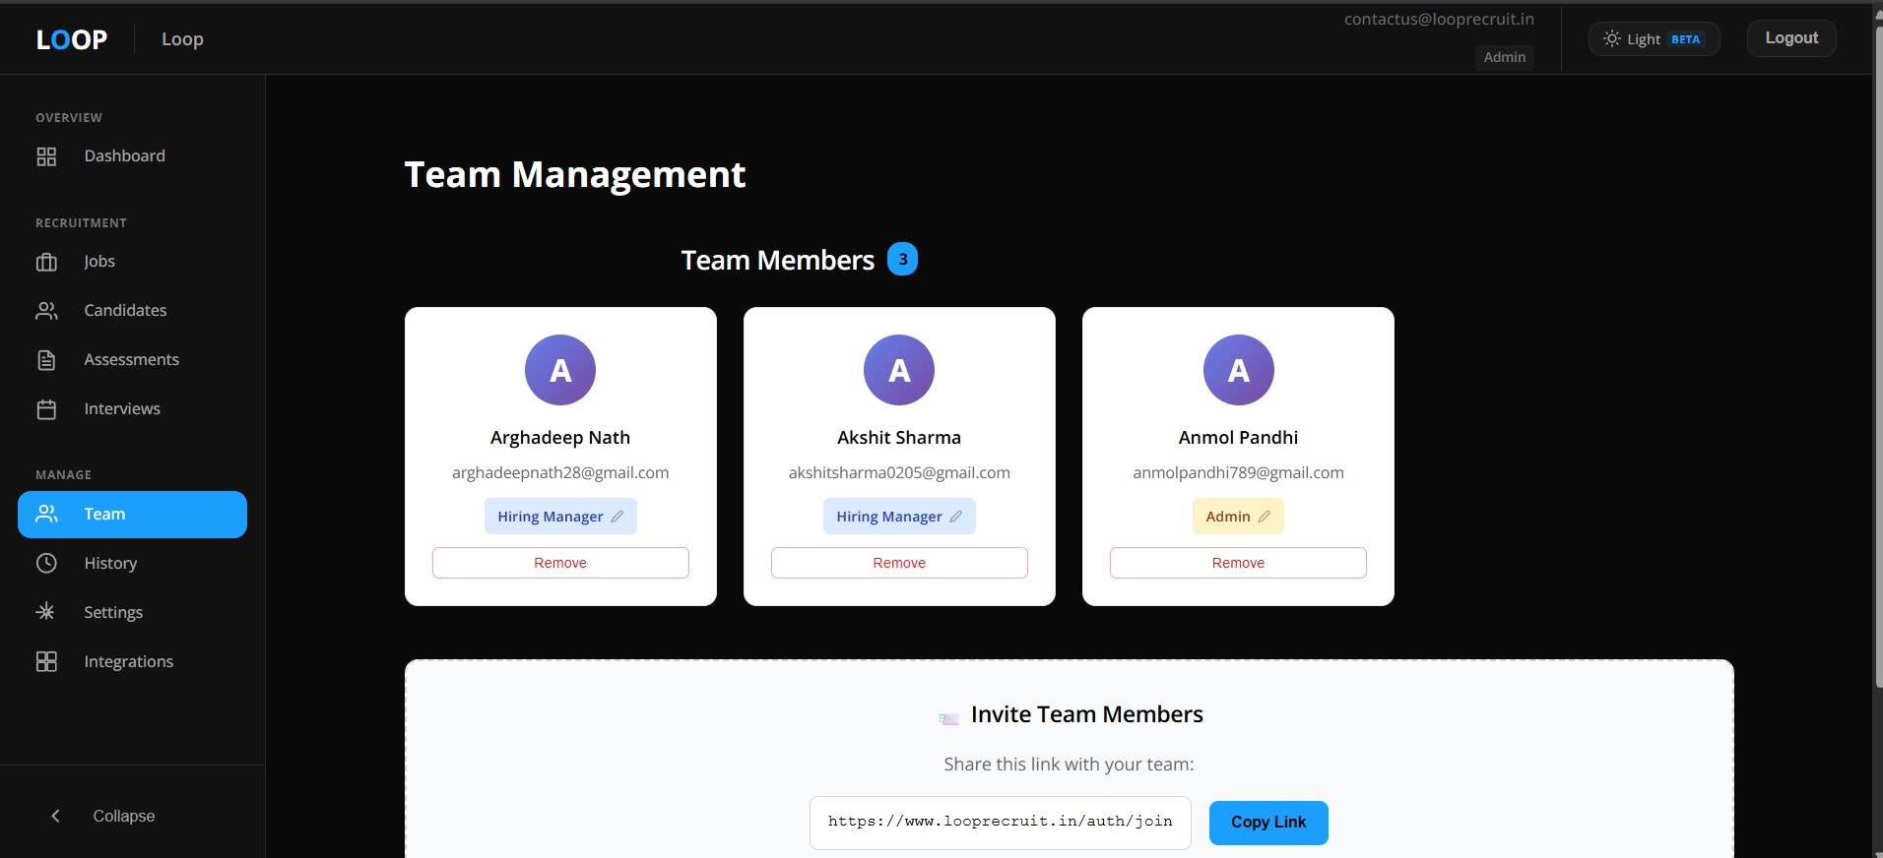The height and width of the screenshot is (858, 1883).
Task: Open Integrations from sidebar
Action: pos(132,661)
